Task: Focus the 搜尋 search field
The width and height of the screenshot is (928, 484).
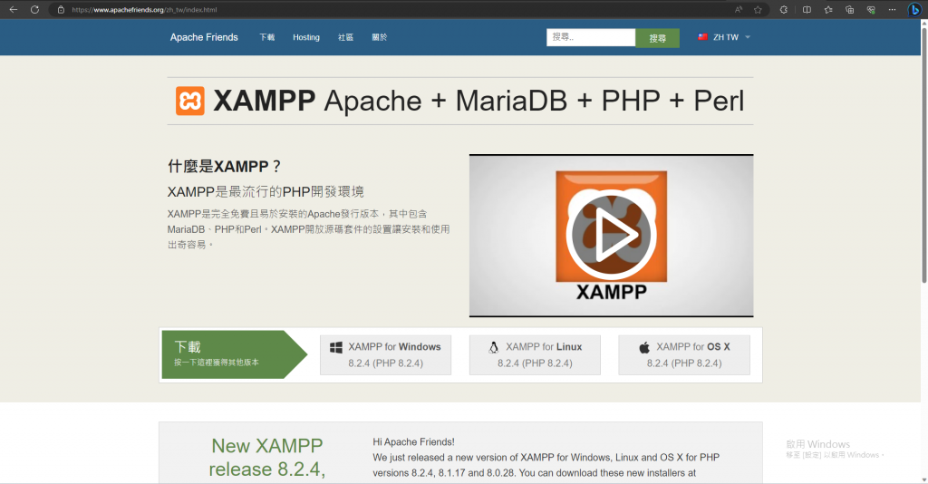Action: [591, 37]
